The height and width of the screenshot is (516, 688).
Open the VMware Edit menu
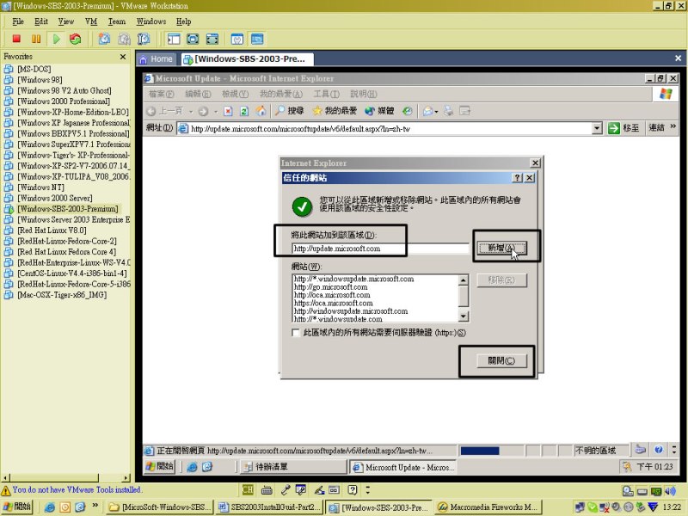tap(41, 21)
